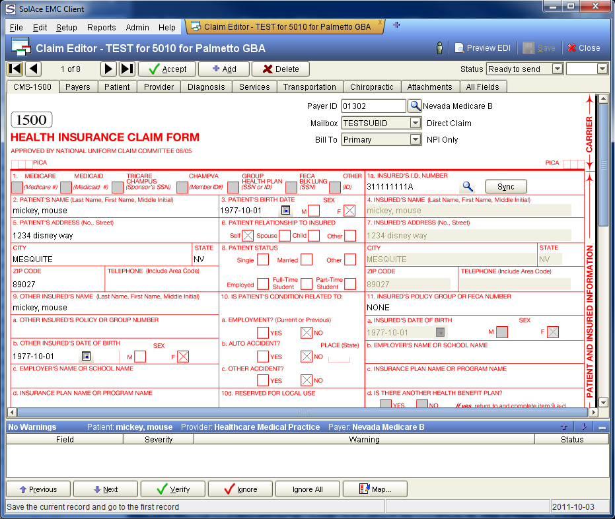This screenshot has height=519, width=615.
Task: Open Preview EDI
Action: pyautogui.click(x=483, y=48)
